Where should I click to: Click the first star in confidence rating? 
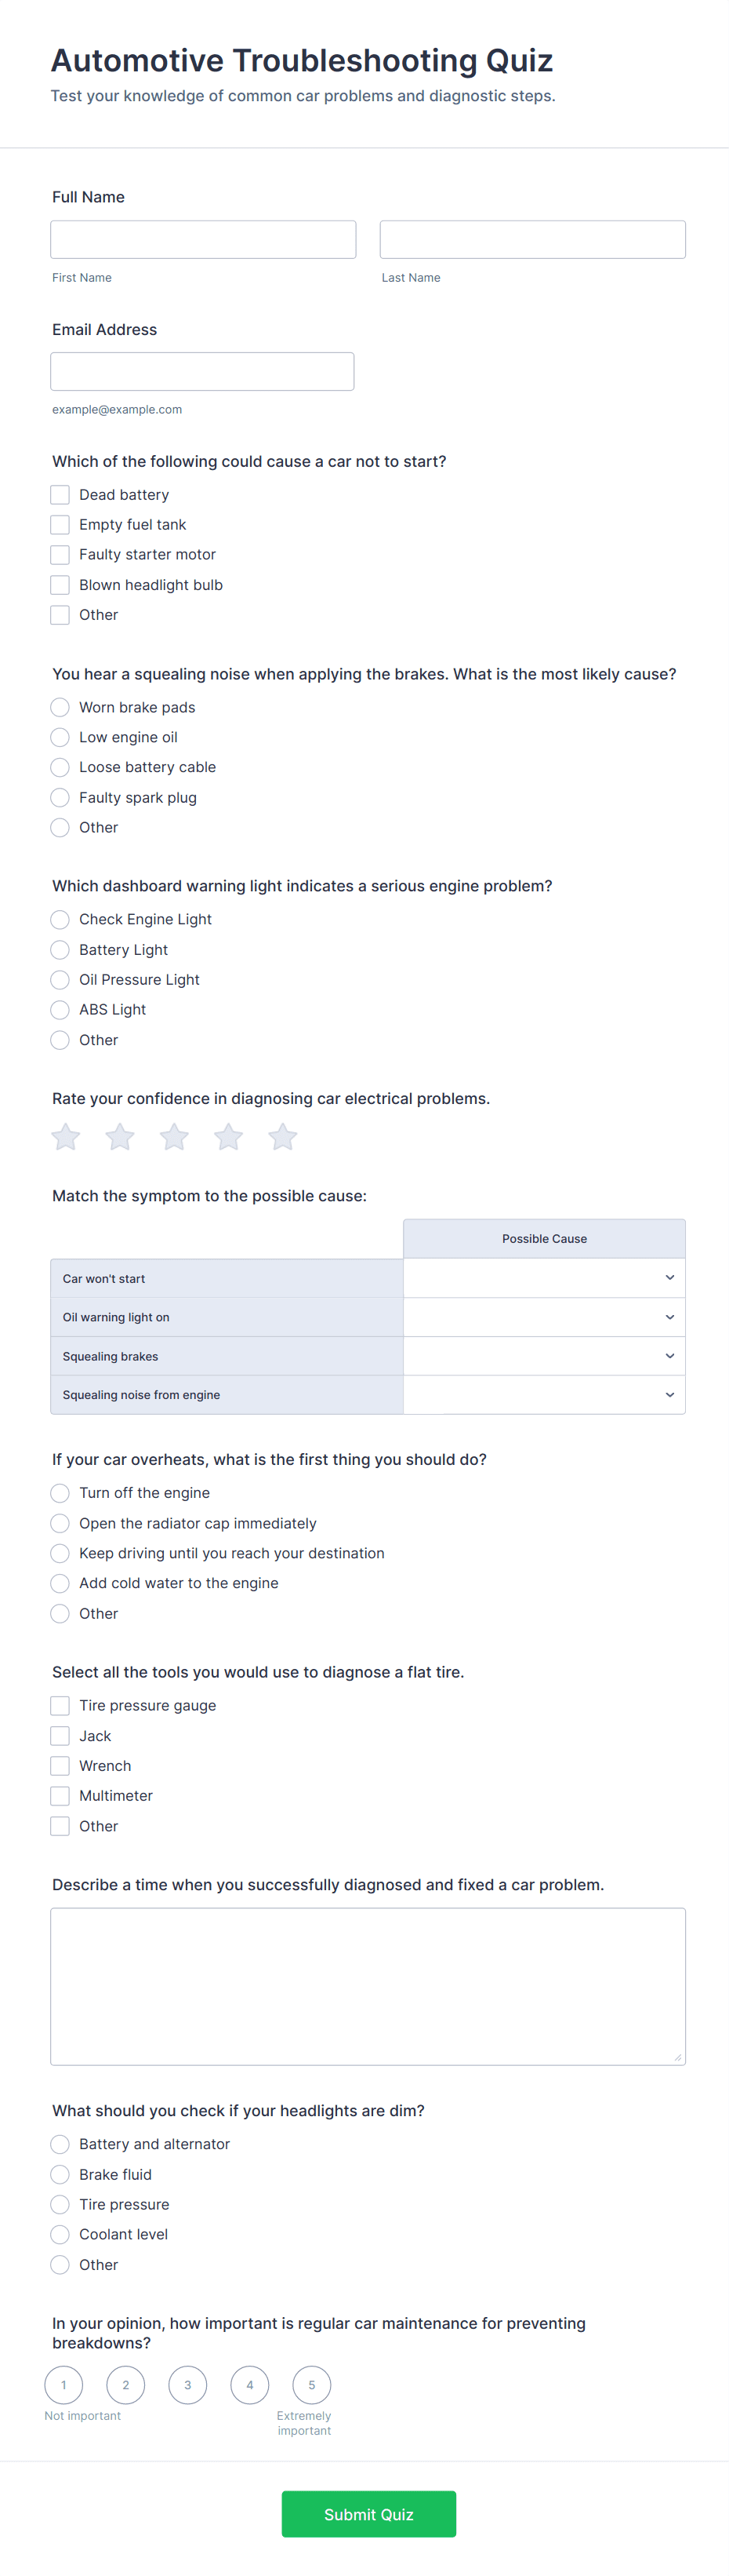(x=66, y=1137)
